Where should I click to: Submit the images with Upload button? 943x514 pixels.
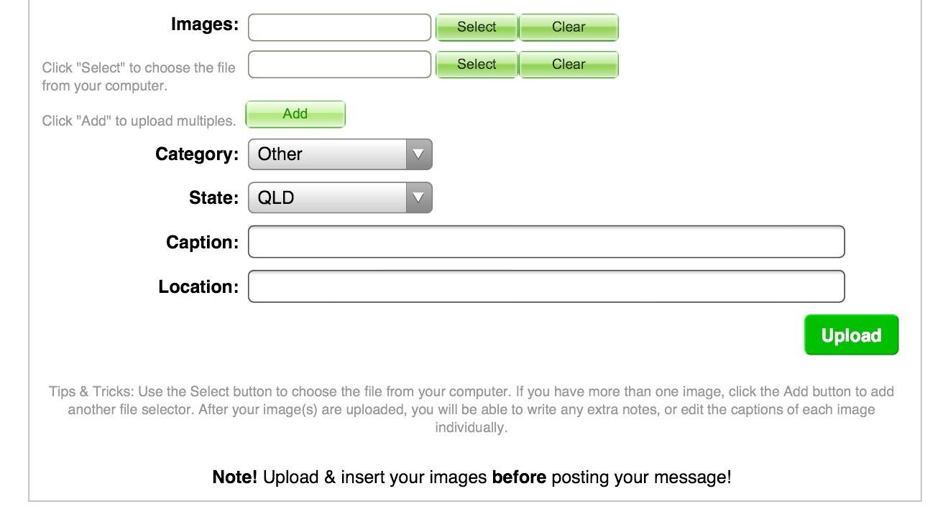[x=851, y=335]
